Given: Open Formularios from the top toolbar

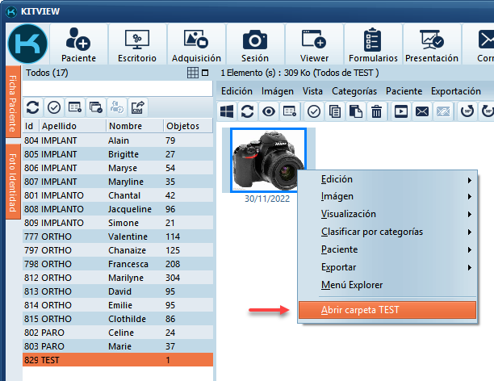Looking at the screenshot, I should coord(373,44).
